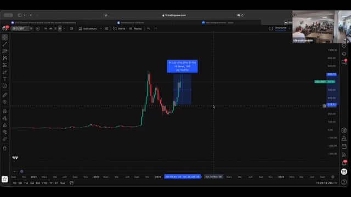
Task: Open the alerts clock panel icon
Action: pyautogui.click(x=344, y=45)
